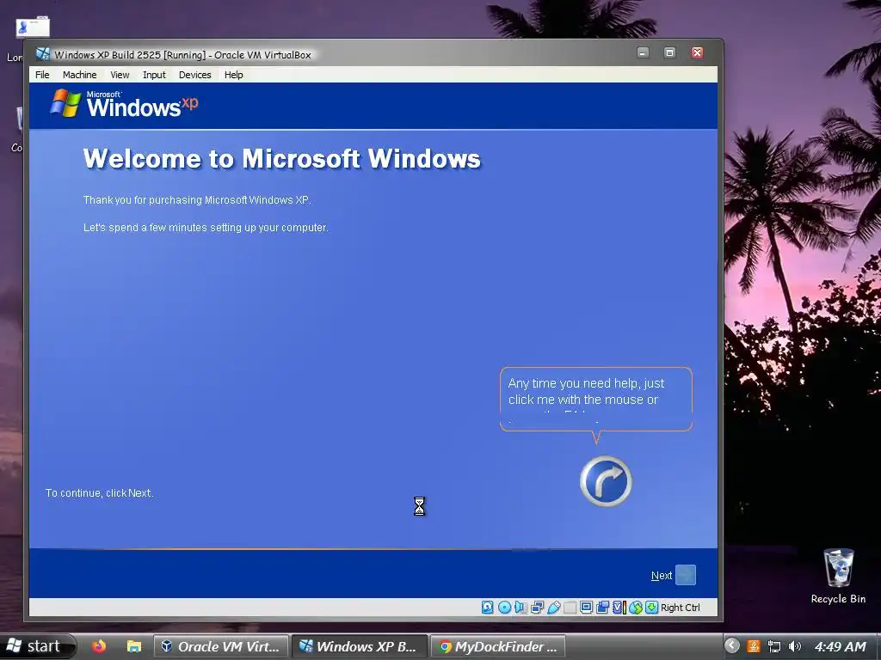Close the VirtualBox VM window
This screenshot has height=660, width=881.
697,52
